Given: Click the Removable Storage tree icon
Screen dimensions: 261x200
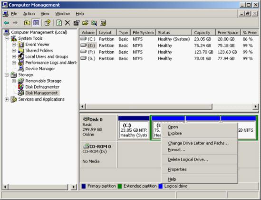Looking at the screenshot, I should pyautogui.click(x=21, y=81).
